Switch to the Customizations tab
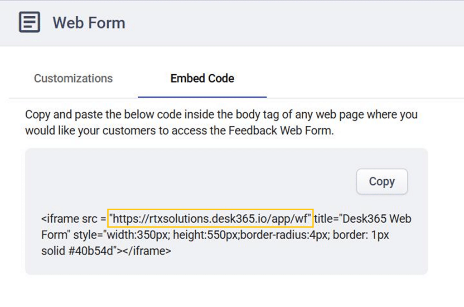The image size is (464, 307). tap(73, 78)
